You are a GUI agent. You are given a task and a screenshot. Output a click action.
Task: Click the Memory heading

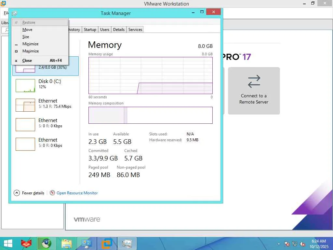[x=105, y=45]
